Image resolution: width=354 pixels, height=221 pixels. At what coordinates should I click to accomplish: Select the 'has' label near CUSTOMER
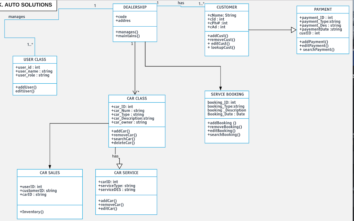point(181,3)
